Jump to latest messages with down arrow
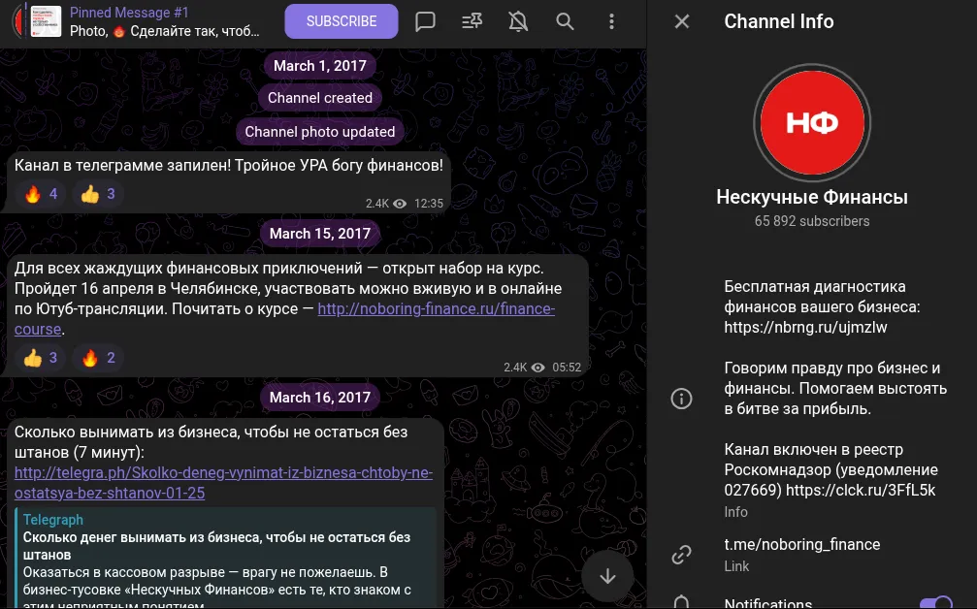 click(607, 576)
